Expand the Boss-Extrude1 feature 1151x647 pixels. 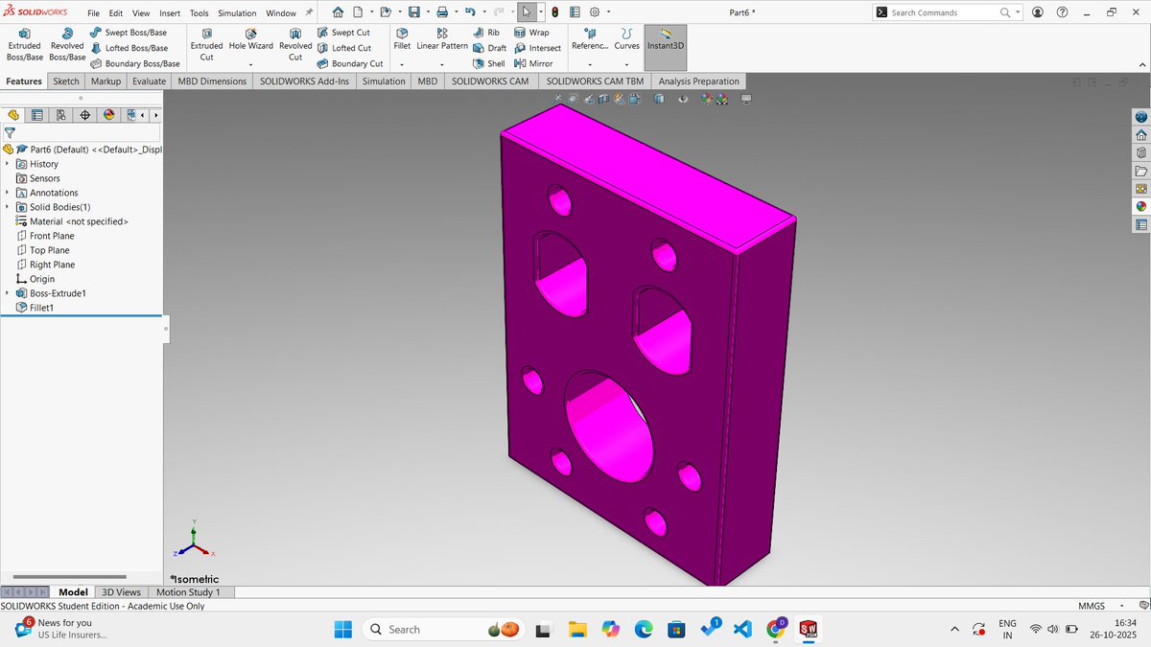[7, 293]
